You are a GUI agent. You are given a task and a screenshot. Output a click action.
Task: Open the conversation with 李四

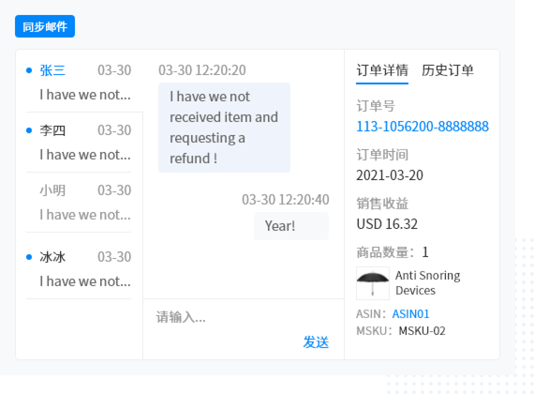coord(79,143)
